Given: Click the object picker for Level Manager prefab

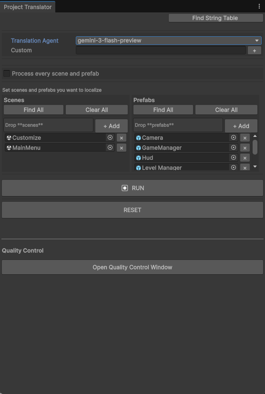Looking at the screenshot, I should point(234,167).
